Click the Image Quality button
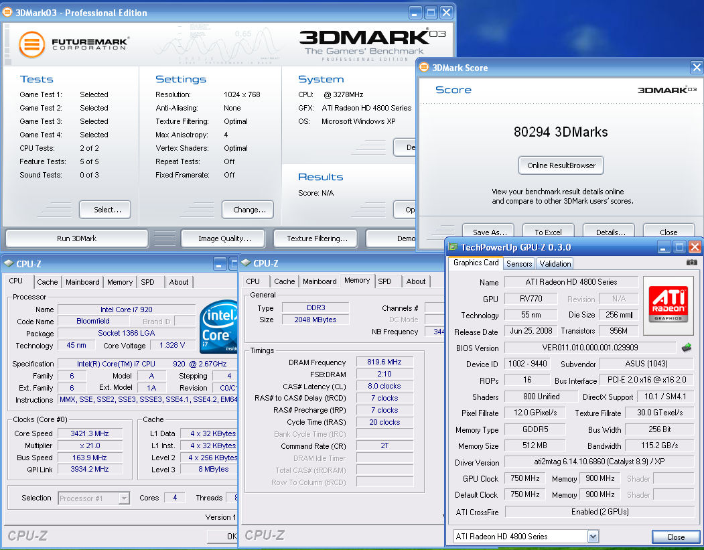 (x=224, y=238)
